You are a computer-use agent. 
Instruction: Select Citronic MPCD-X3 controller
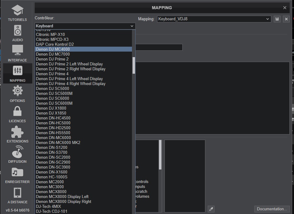click(x=83, y=39)
